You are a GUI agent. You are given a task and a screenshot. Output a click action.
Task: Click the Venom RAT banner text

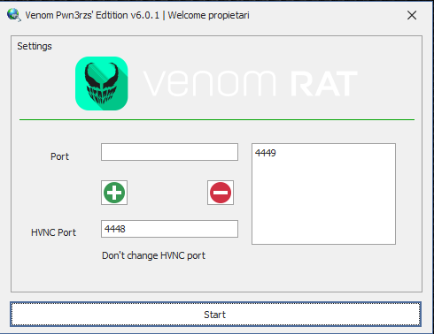pyautogui.click(x=251, y=83)
